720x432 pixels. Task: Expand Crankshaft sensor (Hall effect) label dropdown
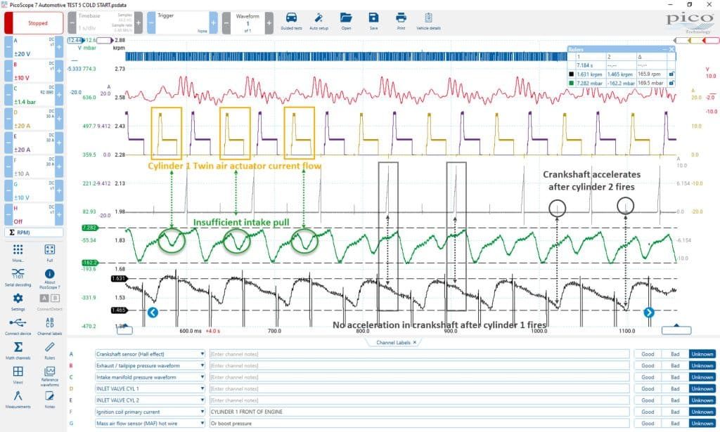pyautogui.click(x=202, y=354)
